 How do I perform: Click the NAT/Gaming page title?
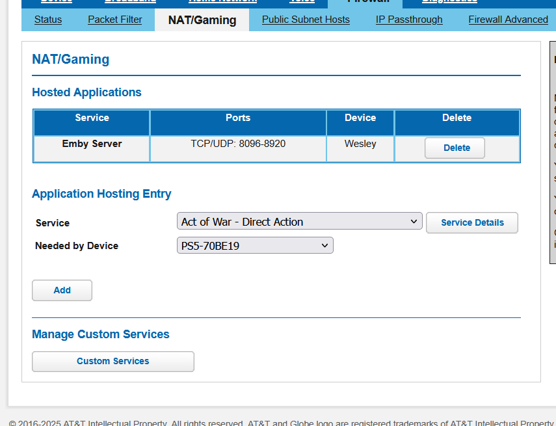coord(71,59)
